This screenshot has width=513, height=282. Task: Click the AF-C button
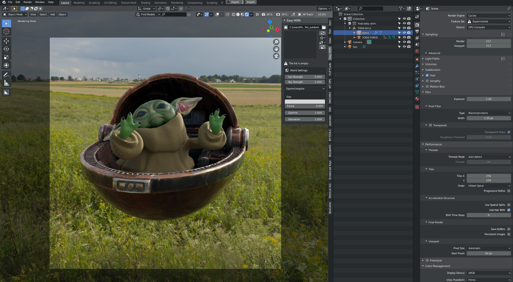pos(282,14)
